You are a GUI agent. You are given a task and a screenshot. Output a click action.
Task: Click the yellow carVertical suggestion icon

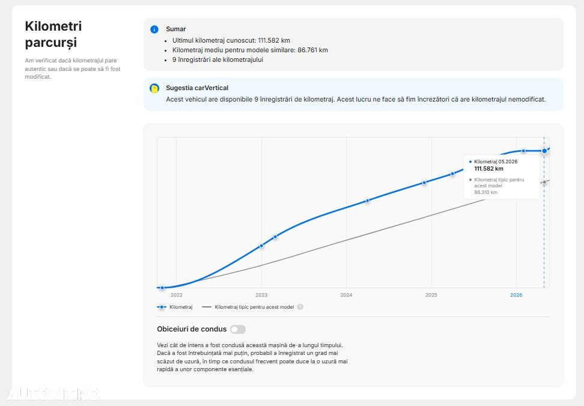[154, 88]
